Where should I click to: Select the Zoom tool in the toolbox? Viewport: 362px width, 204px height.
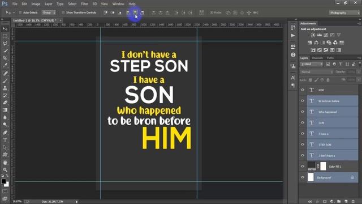pyautogui.click(x=5, y=170)
